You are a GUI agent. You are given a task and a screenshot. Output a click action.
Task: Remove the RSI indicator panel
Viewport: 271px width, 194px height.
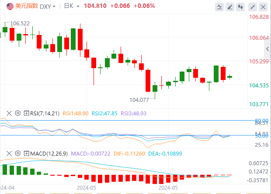(x=9, y=113)
